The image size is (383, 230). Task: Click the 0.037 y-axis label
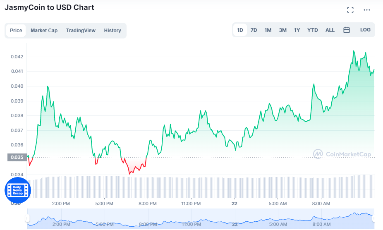click(17, 130)
